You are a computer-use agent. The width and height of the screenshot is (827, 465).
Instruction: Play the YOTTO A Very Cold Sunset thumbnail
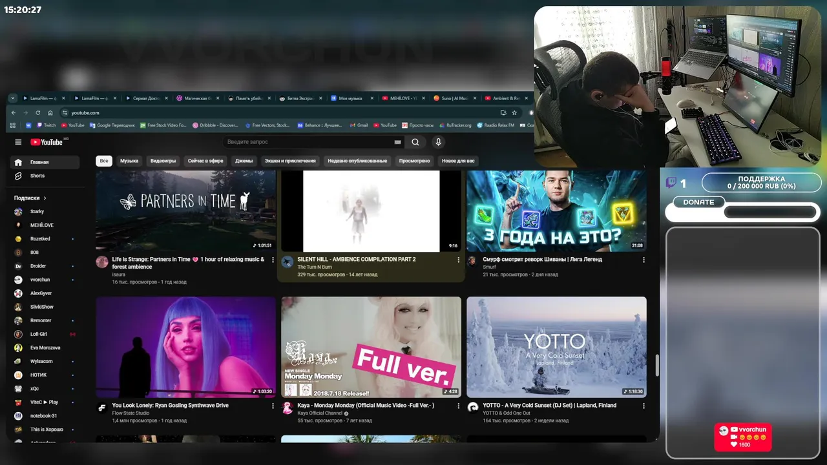556,347
